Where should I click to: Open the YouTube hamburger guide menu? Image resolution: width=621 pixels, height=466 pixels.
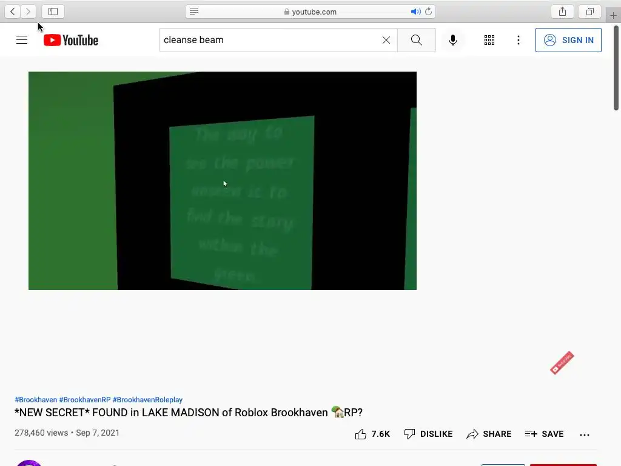point(22,40)
